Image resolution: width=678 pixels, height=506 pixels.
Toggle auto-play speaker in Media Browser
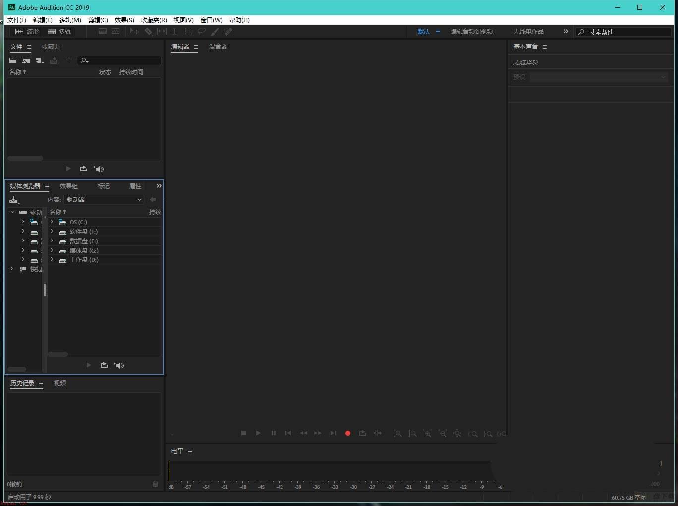119,365
